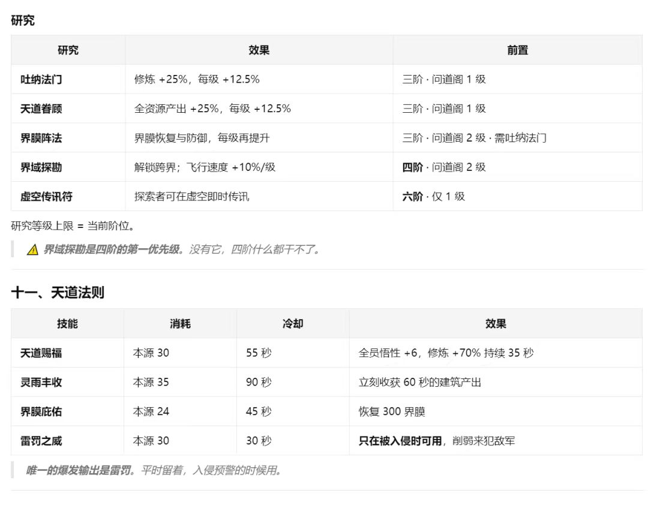Select the 界膜阵法 row label
The height and width of the screenshot is (505, 648).
pyautogui.click(x=41, y=138)
